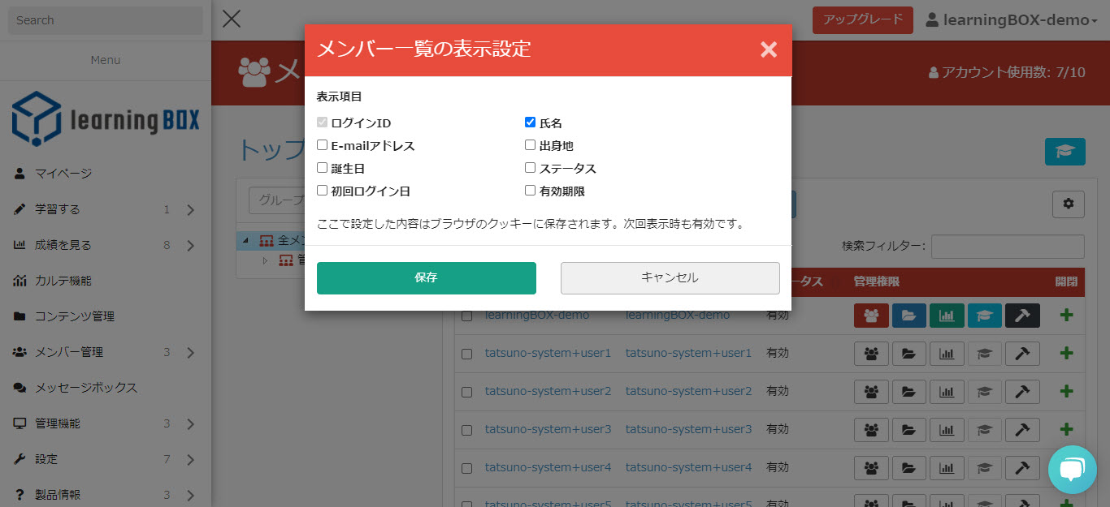1110x507 pixels.
Task: Click the 検索フィルター input field
Action: point(1008,247)
